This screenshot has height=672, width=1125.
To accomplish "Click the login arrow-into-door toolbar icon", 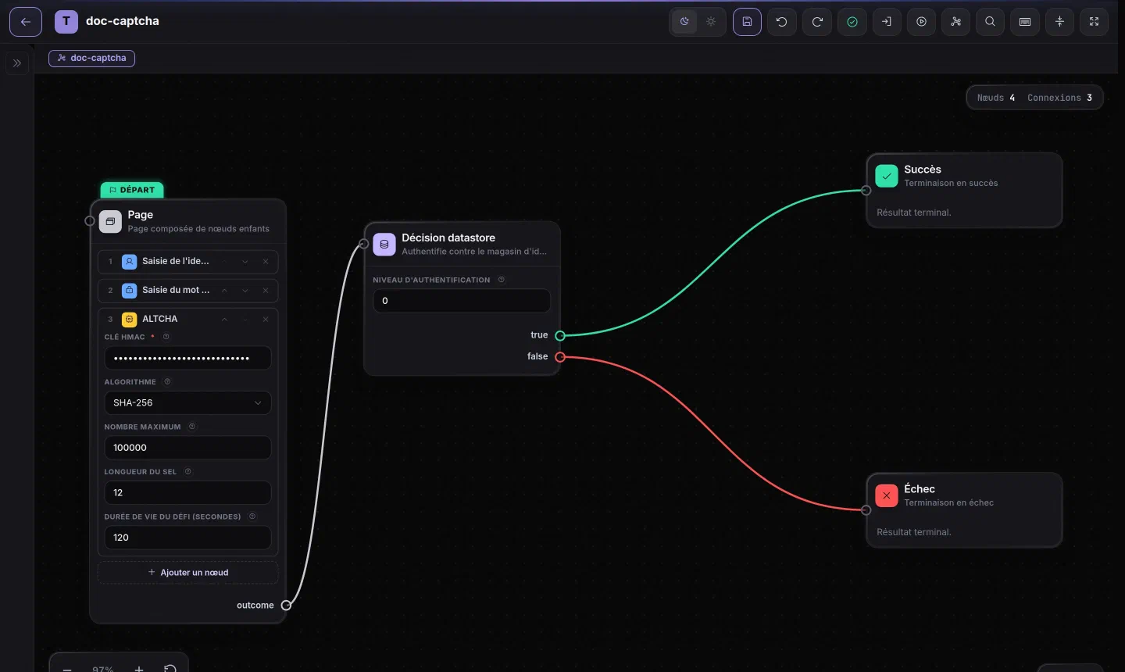I will (887, 22).
